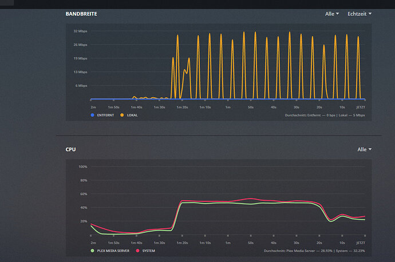Click the ENTFERNT legend label

click(105, 116)
